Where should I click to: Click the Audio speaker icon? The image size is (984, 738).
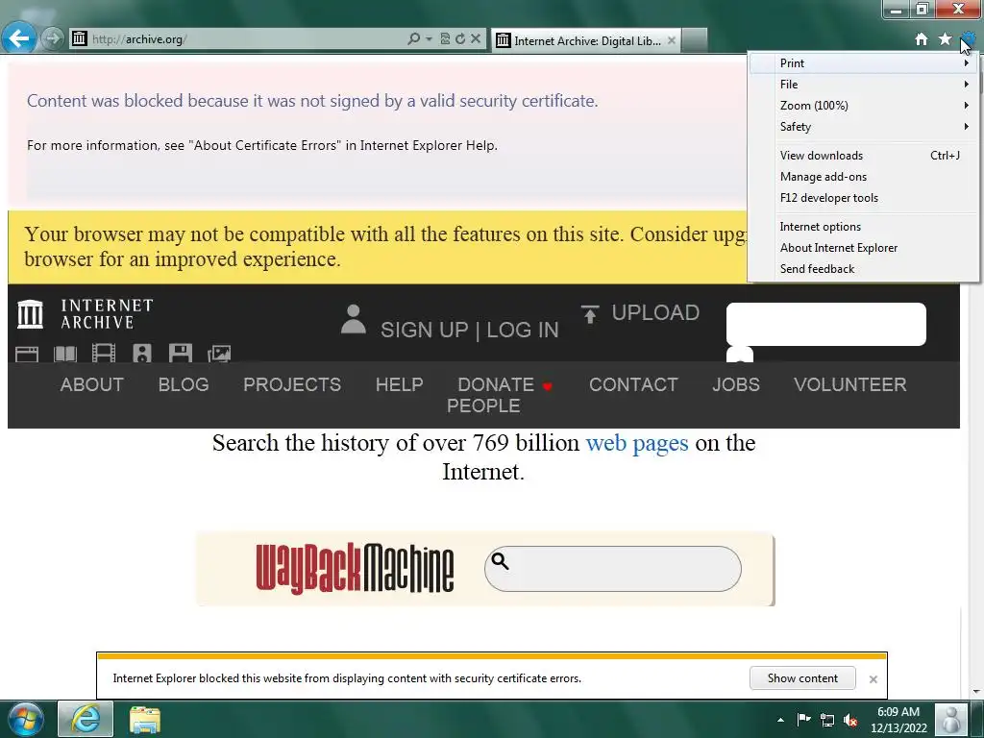pos(142,354)
